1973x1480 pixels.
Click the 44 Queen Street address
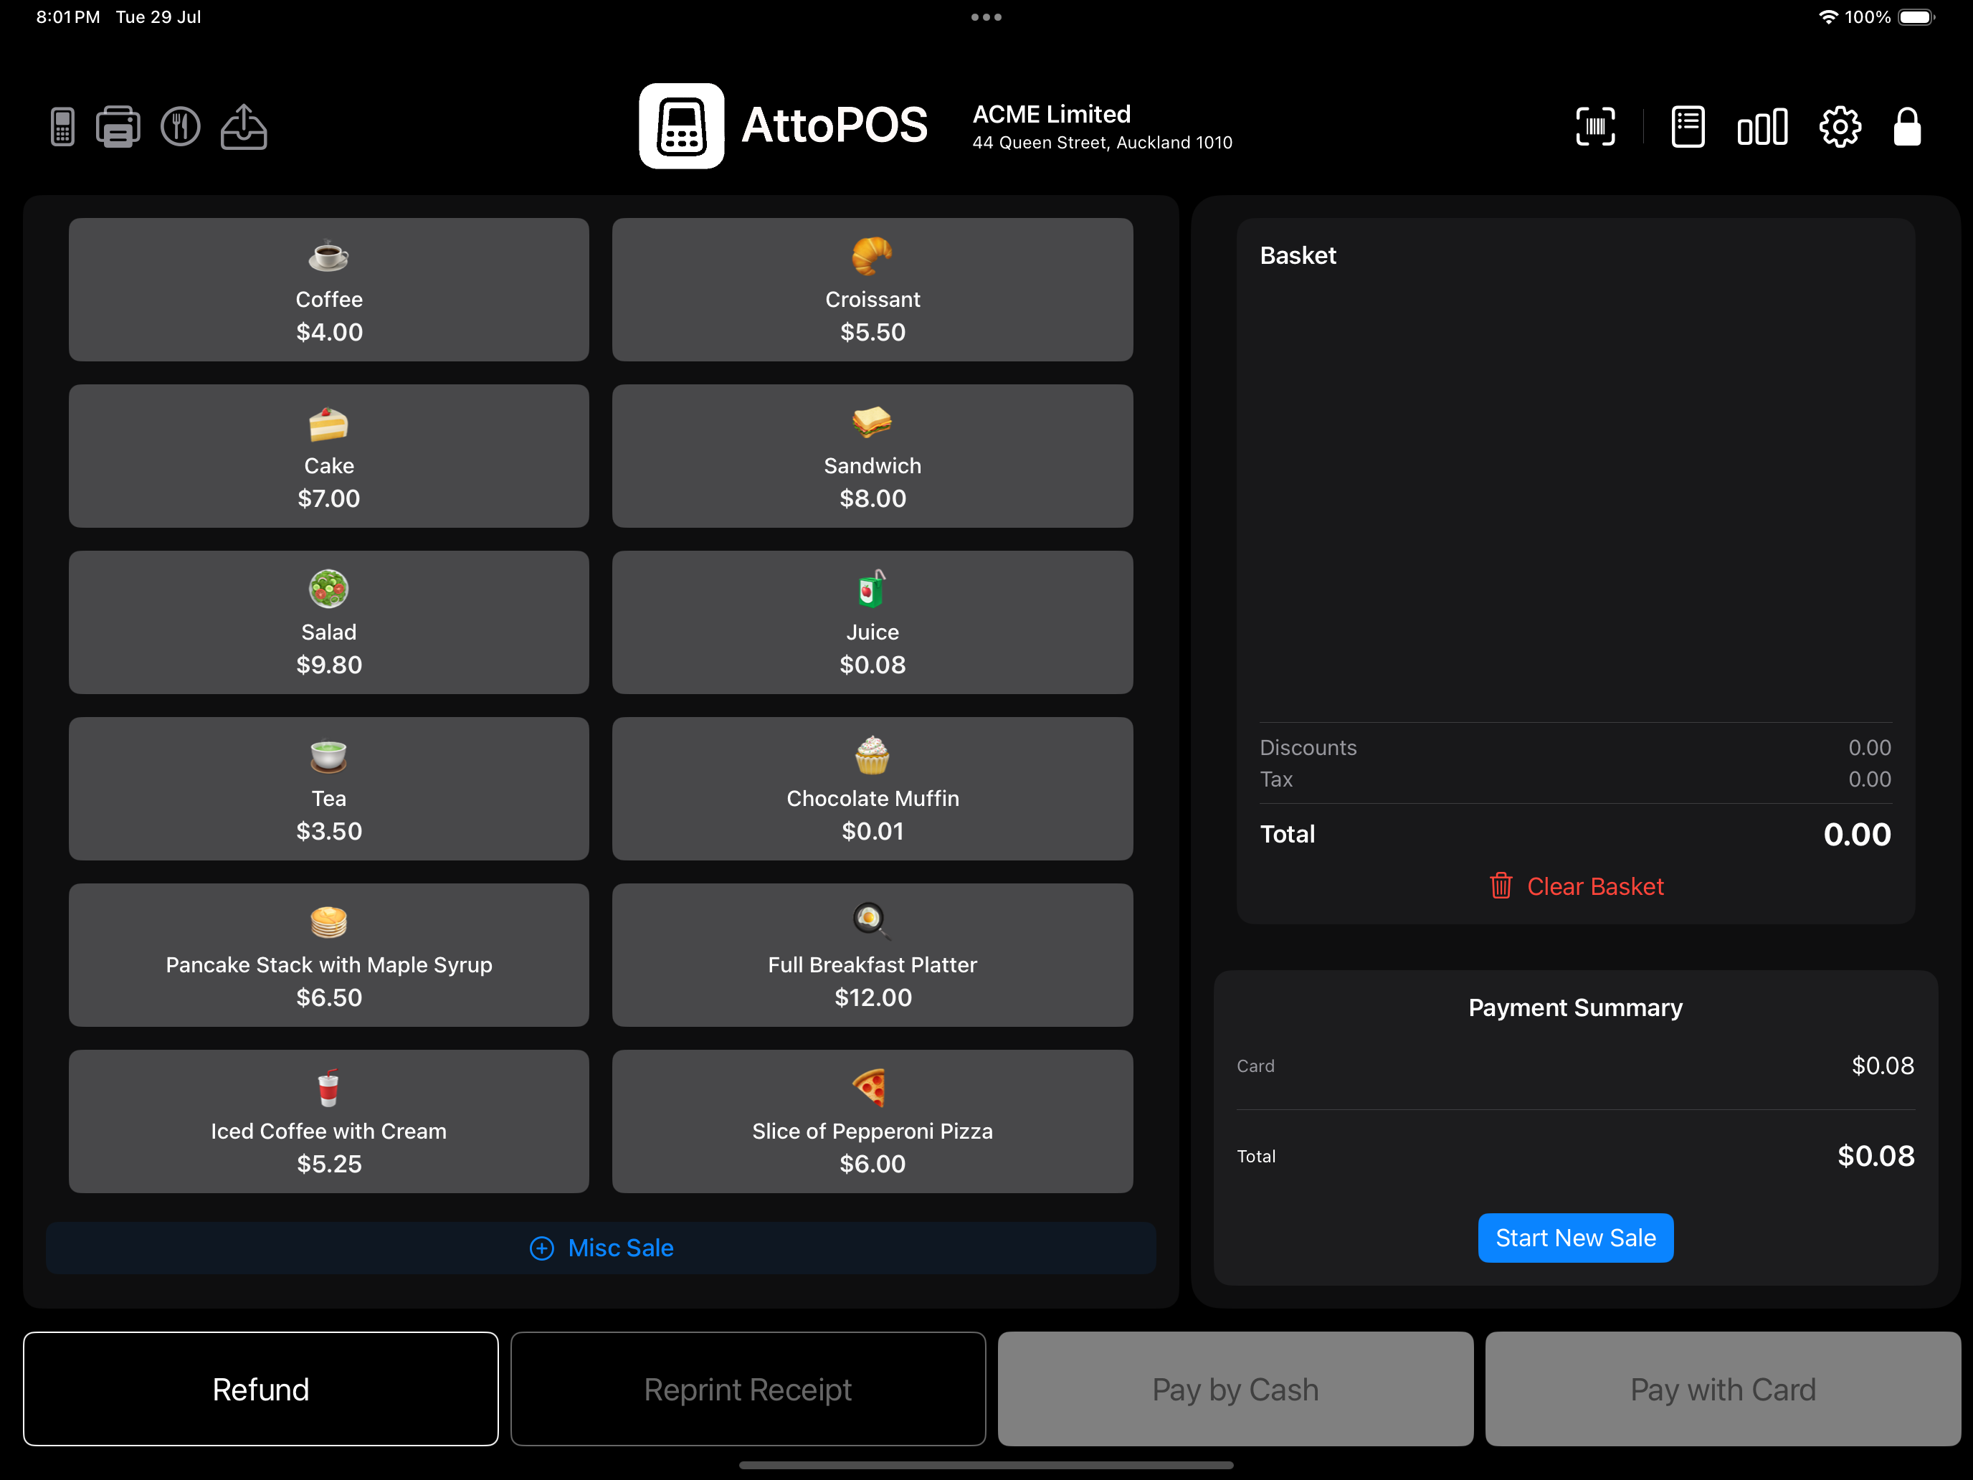coord(1103,143)
